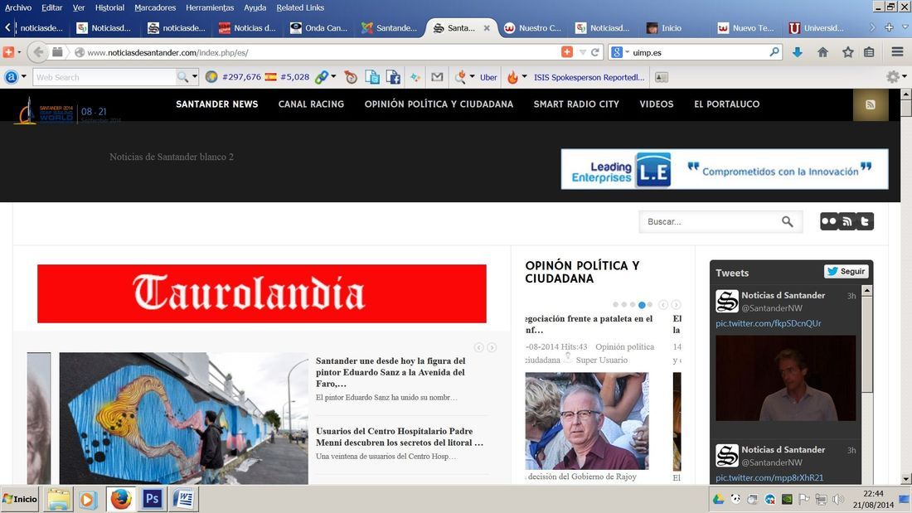Click the Seguir Twitter button

coord(847,272)
